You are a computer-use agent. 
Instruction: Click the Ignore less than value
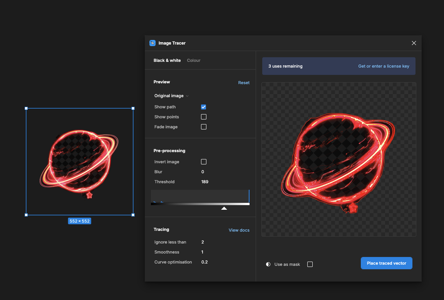pyautogui.click(x=203, y=242)
